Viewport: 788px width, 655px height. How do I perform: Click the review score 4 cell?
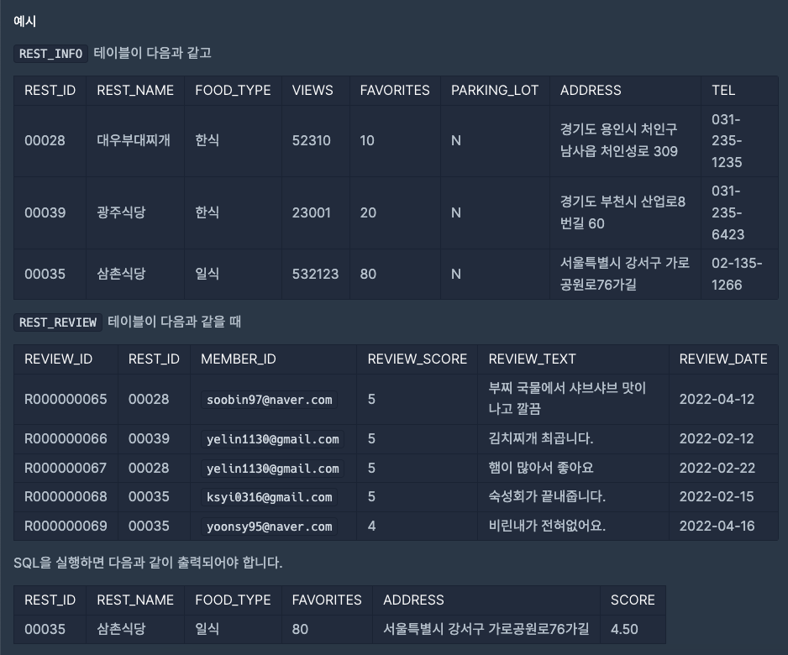[x=371, y=526]
